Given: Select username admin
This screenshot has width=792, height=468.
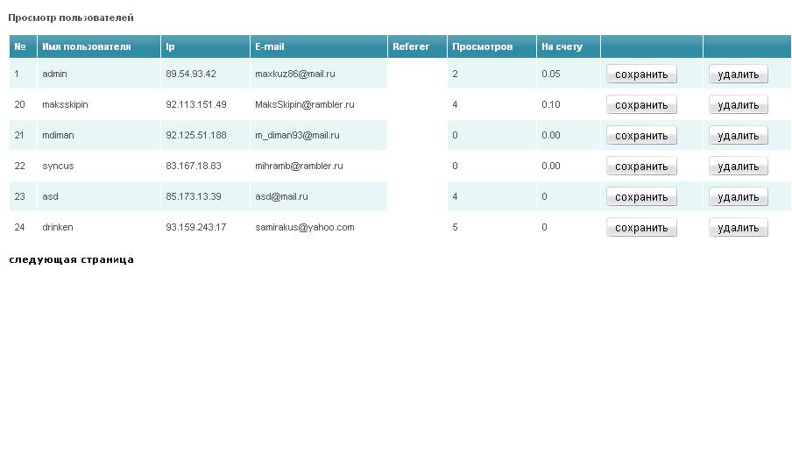Looking at the screenshot, I should pos(54,74).
